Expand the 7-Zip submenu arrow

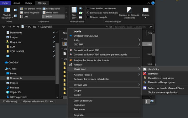[x=139, y=40]
